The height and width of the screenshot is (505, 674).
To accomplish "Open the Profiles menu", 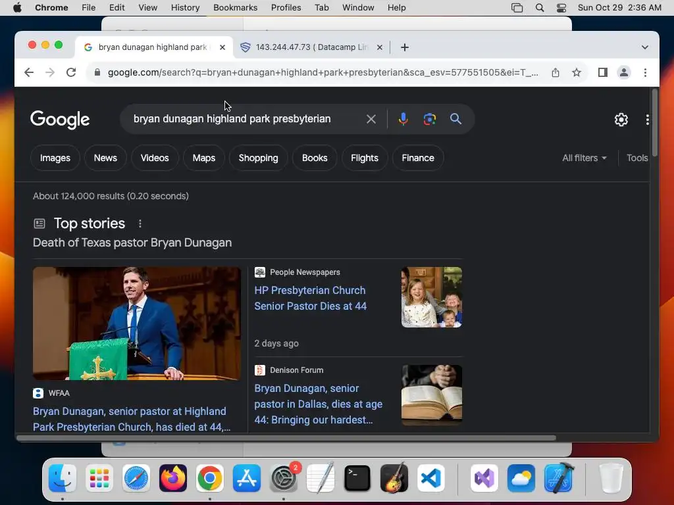I will pyautogui.click(x=286, y=8).
